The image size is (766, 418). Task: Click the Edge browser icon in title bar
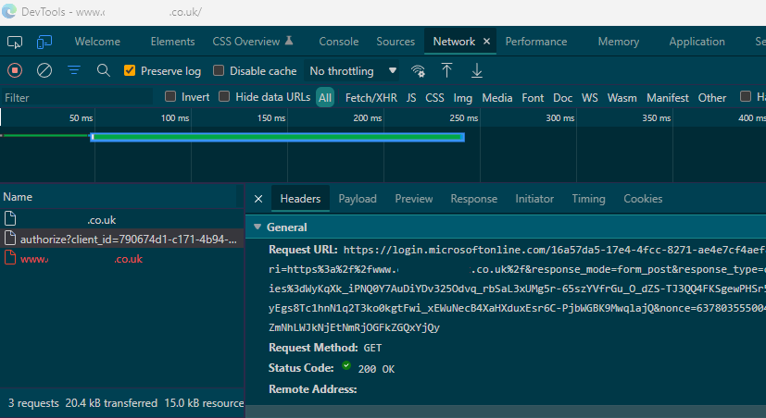point(8,11)
